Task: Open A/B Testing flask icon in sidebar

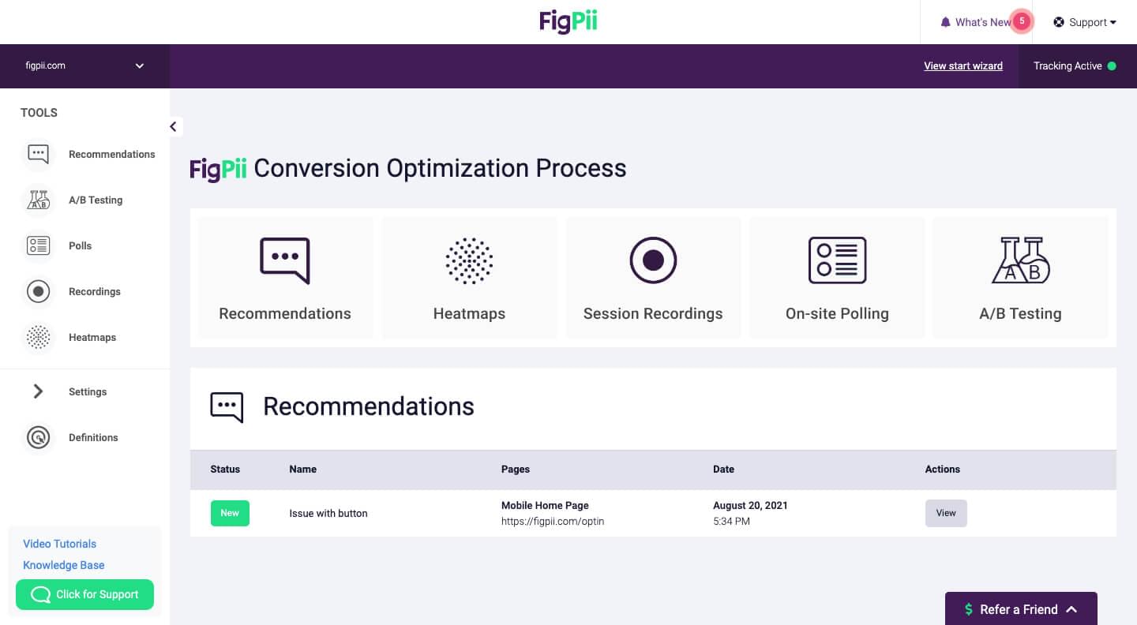Action: 38,200
